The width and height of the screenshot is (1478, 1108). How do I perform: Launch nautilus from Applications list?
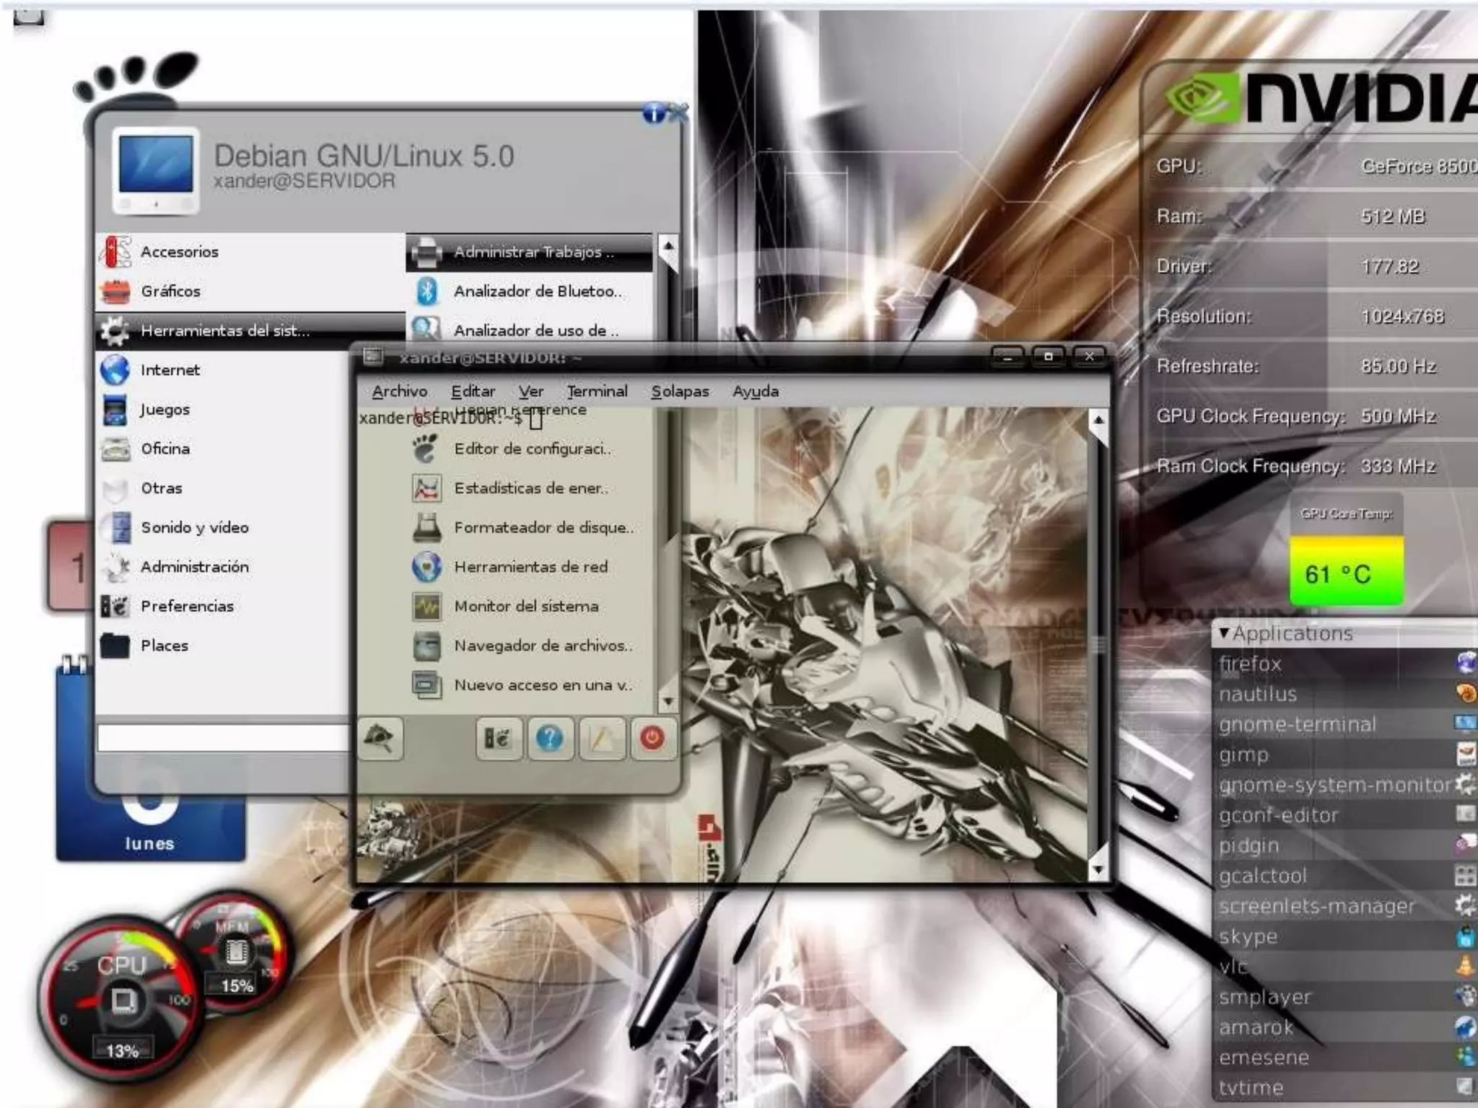(1347, 693)
